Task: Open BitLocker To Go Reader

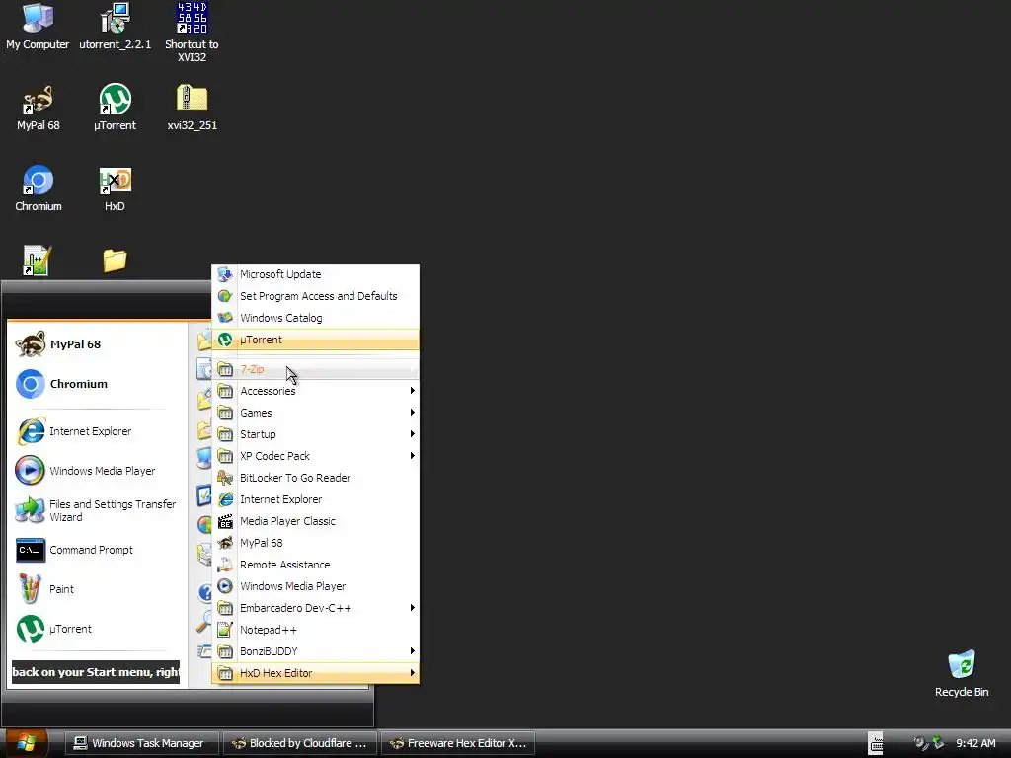Action: click(315, 478)
